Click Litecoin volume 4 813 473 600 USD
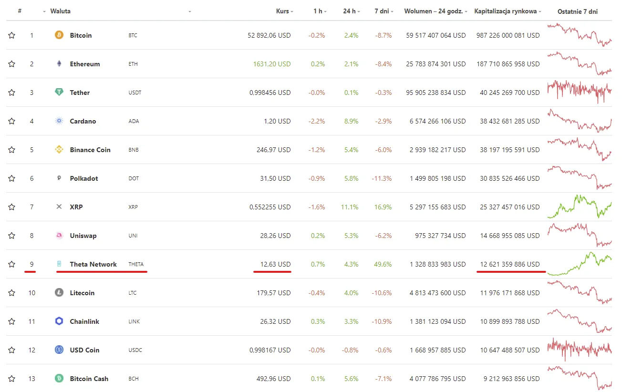Viewport: 622px width, 392px height. click(x=438, y=293)
